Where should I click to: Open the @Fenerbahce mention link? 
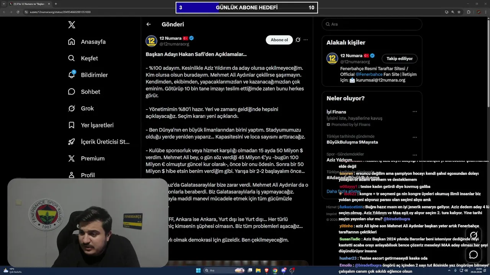(x=369, y=74)
